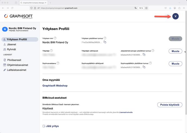Click the site lock icon
187x133 pixels.
click(x=35, y=8)
